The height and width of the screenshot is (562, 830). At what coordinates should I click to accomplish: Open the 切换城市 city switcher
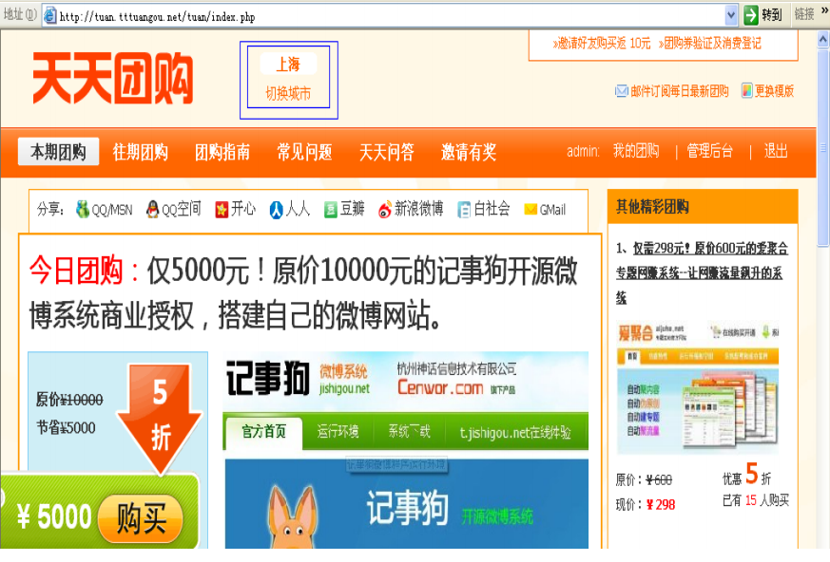pyautogui.click(x=288, y=94)
